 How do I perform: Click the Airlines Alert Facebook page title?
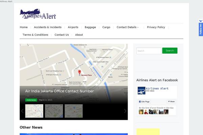[x=157, y=88]
